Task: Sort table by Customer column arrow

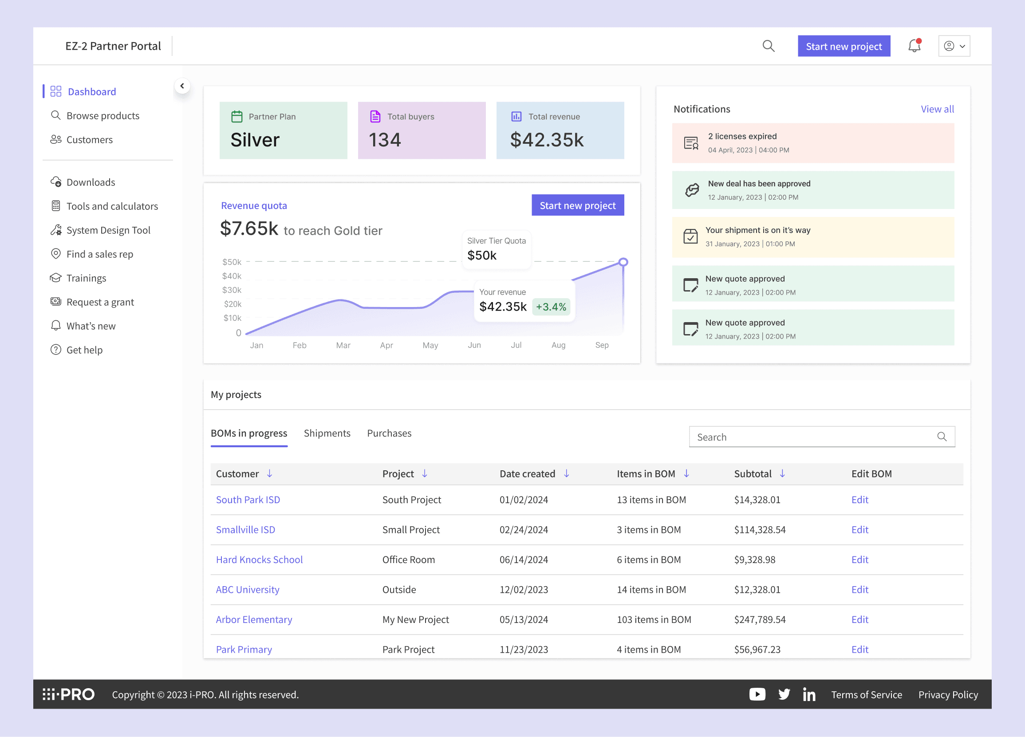Action: coord(269,473)
